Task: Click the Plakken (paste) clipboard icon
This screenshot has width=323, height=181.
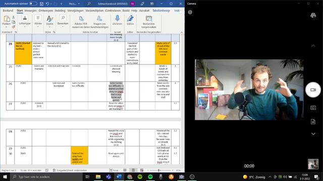Action: [x=7, y=19]
